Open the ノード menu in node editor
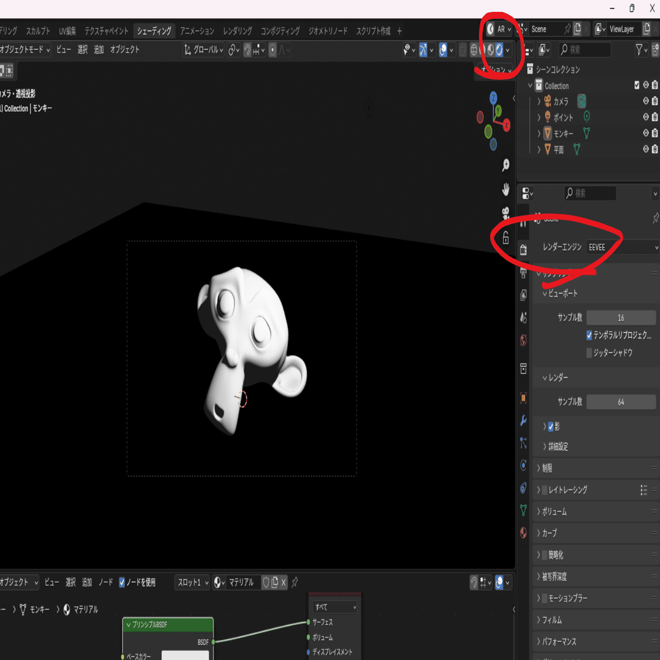 point(106,583)
